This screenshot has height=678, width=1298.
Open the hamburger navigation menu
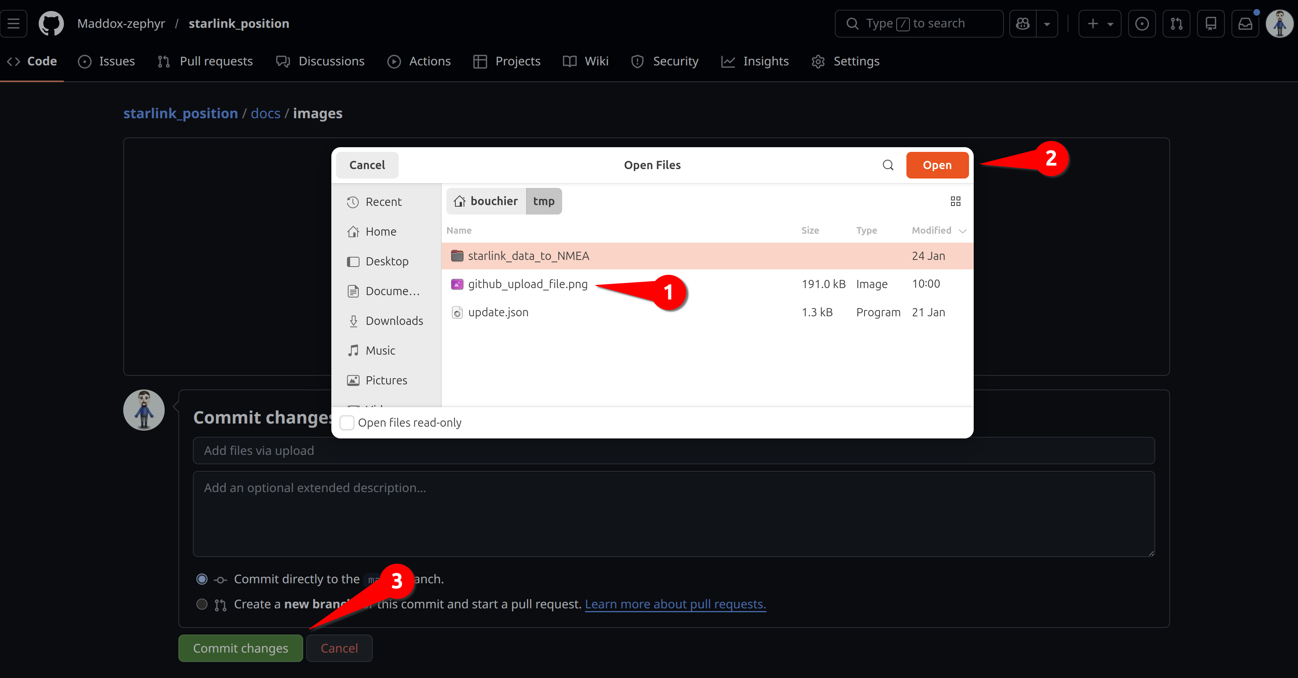[x=14, y=23]
